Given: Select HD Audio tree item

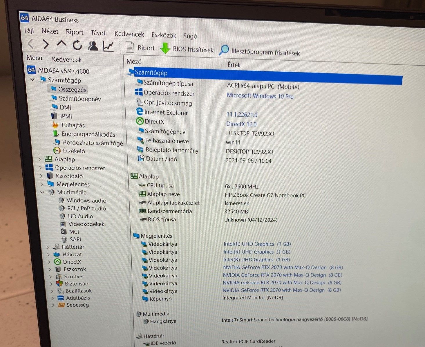Looking at the screenshot, I should coord(77,216).
